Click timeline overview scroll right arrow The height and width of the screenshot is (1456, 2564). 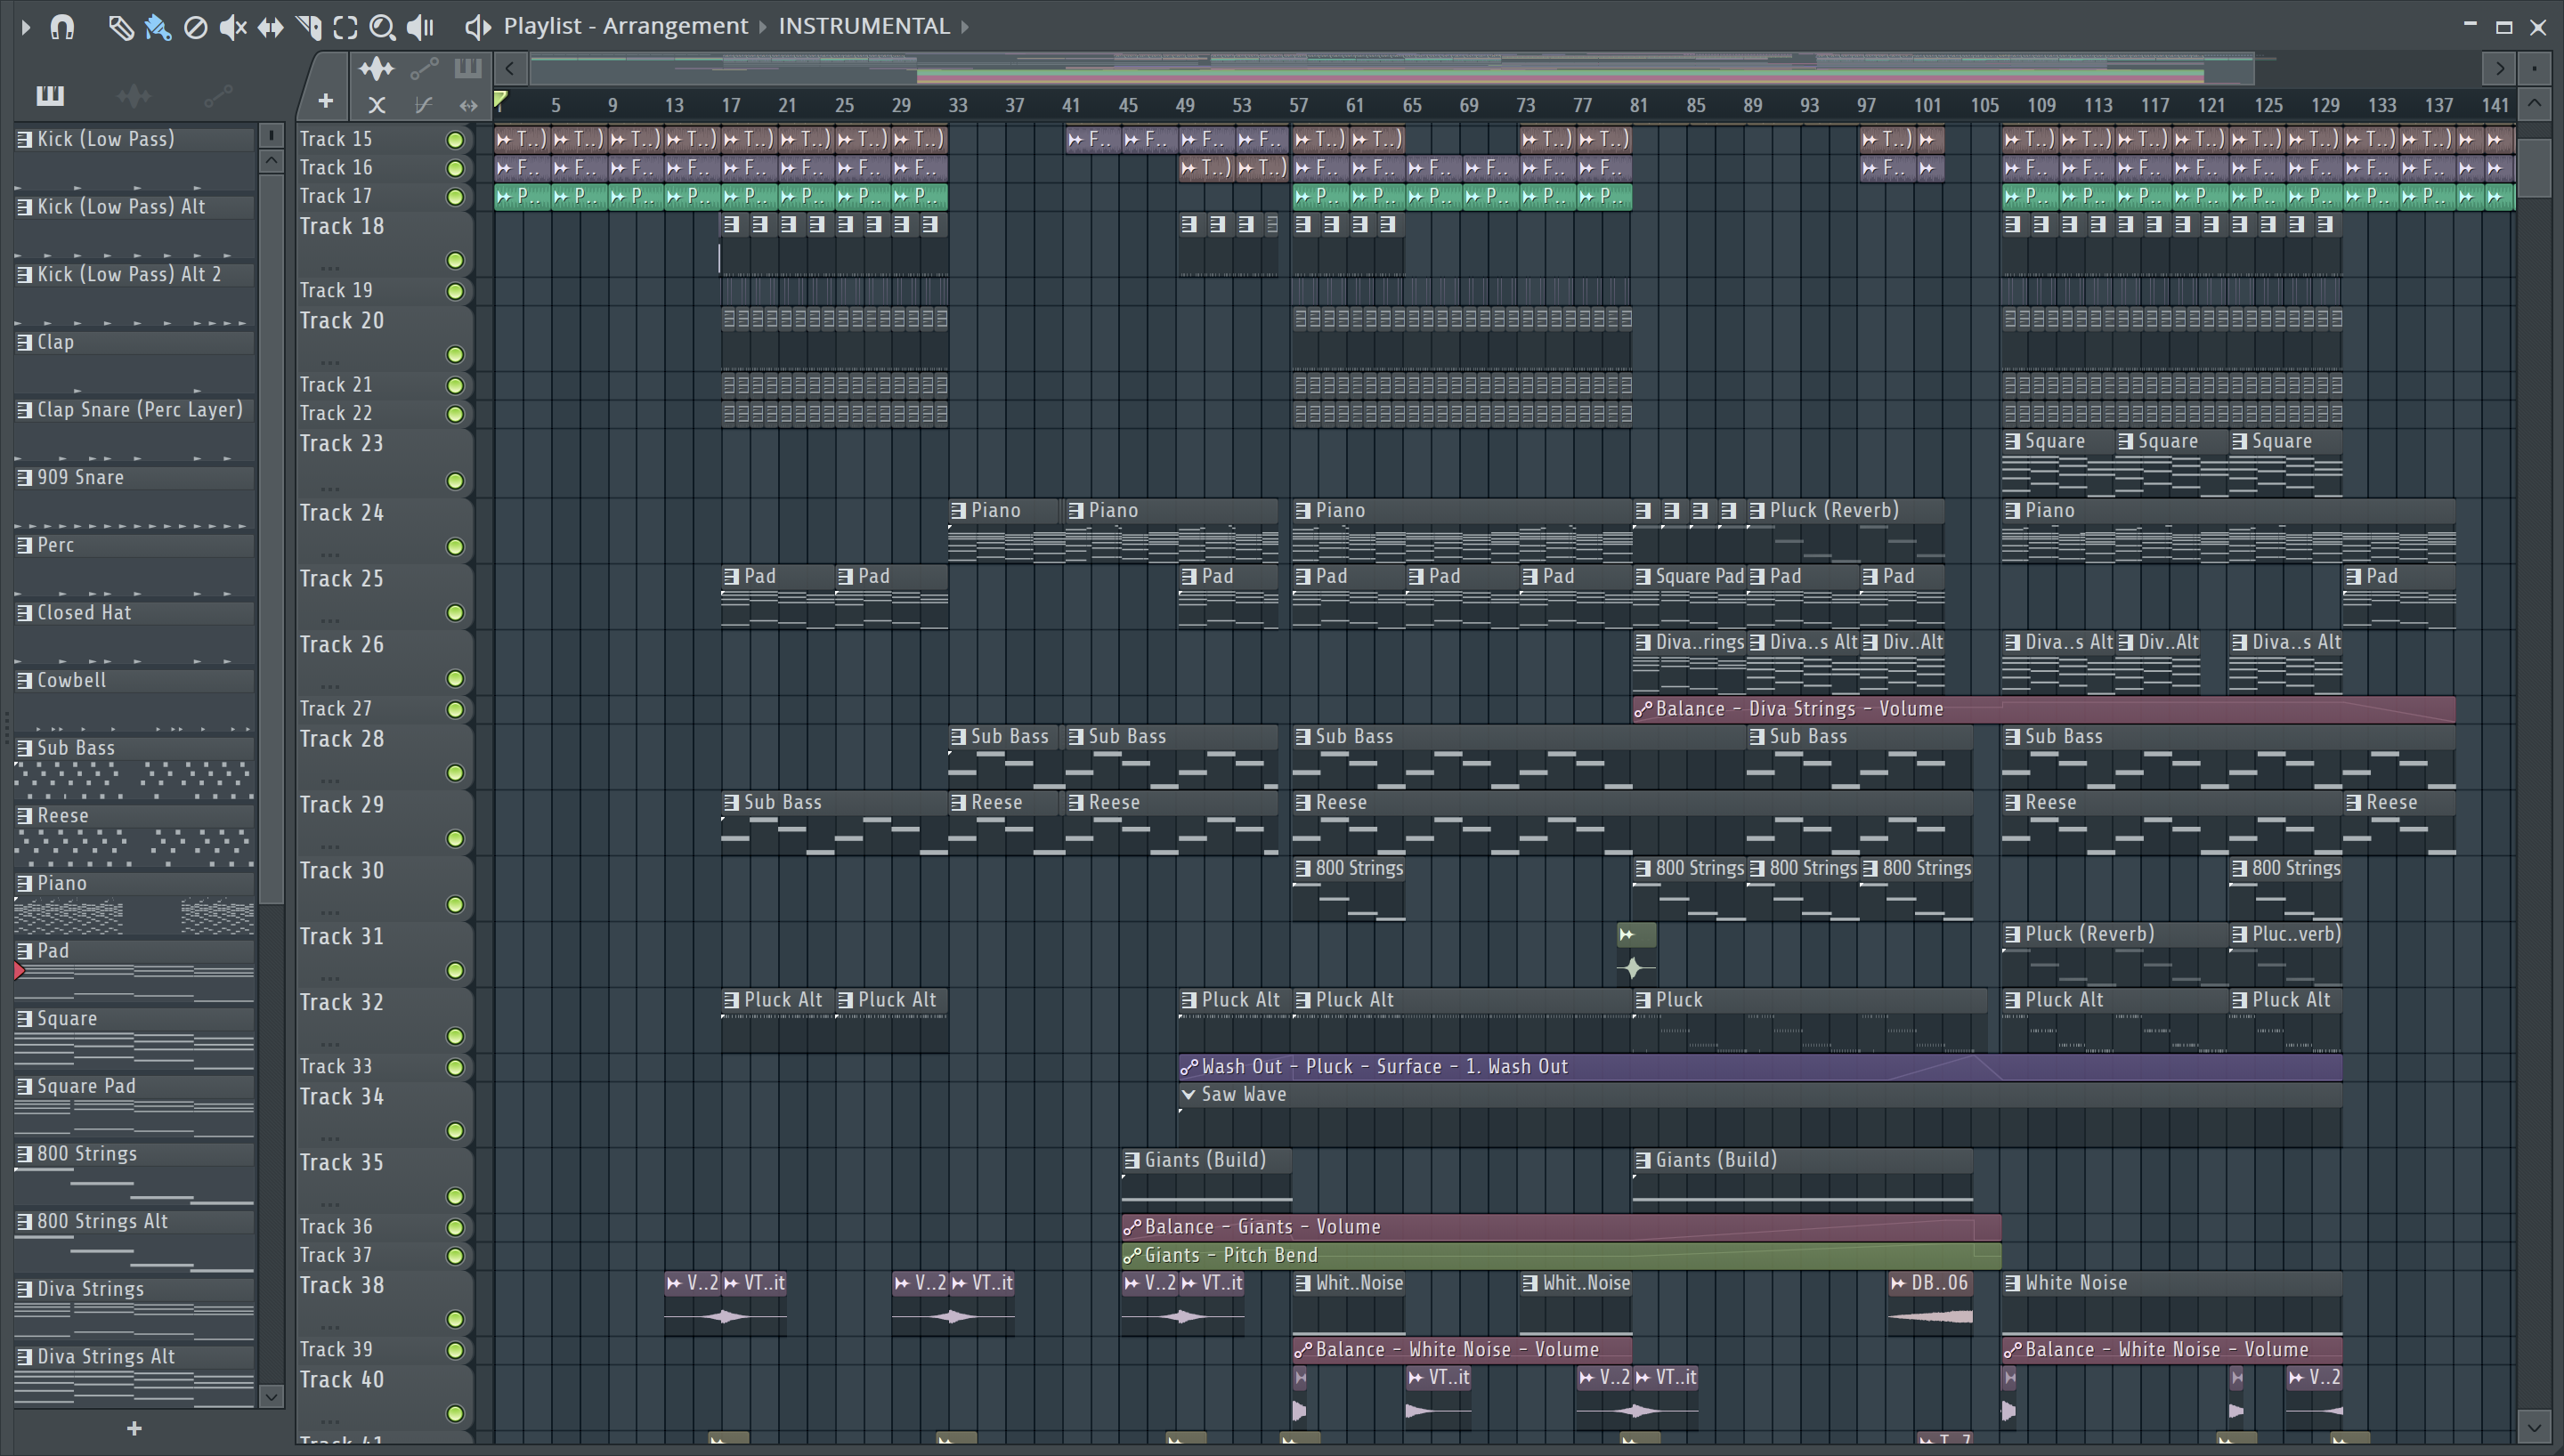pos(2500,68)
